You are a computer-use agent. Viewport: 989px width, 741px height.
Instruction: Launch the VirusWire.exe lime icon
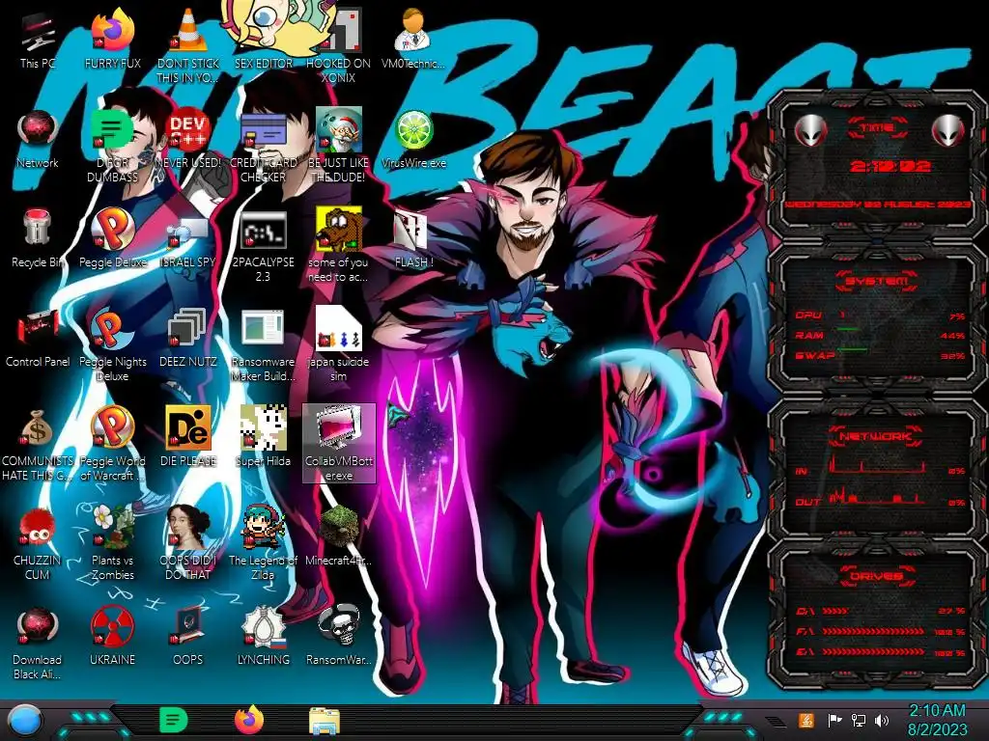[x=413, y=139]
